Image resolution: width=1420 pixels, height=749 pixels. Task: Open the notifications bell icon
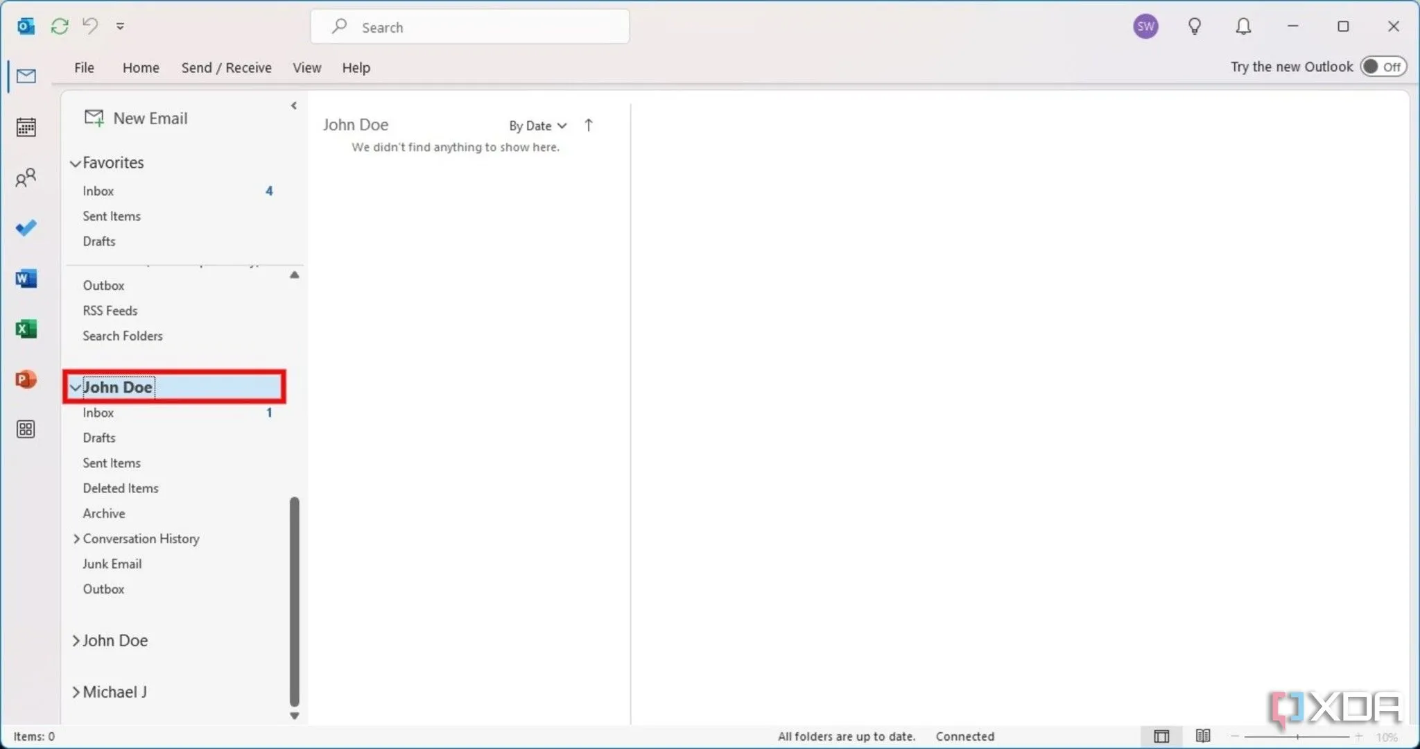[1243, 26]
